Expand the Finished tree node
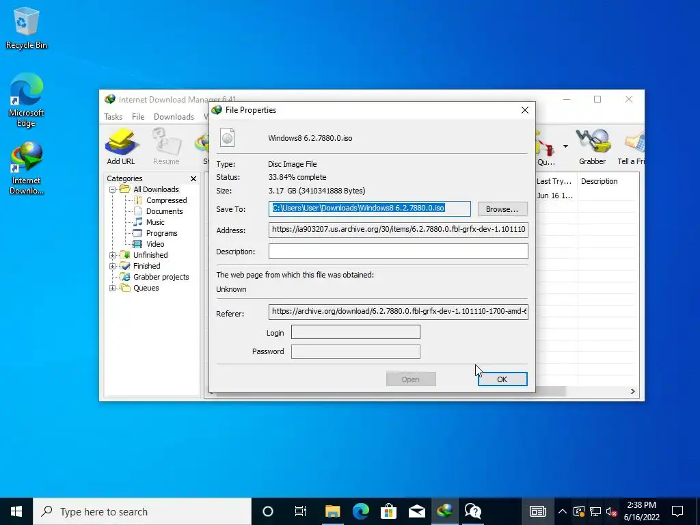The image size is (700, 525). [x=113, y=266]
